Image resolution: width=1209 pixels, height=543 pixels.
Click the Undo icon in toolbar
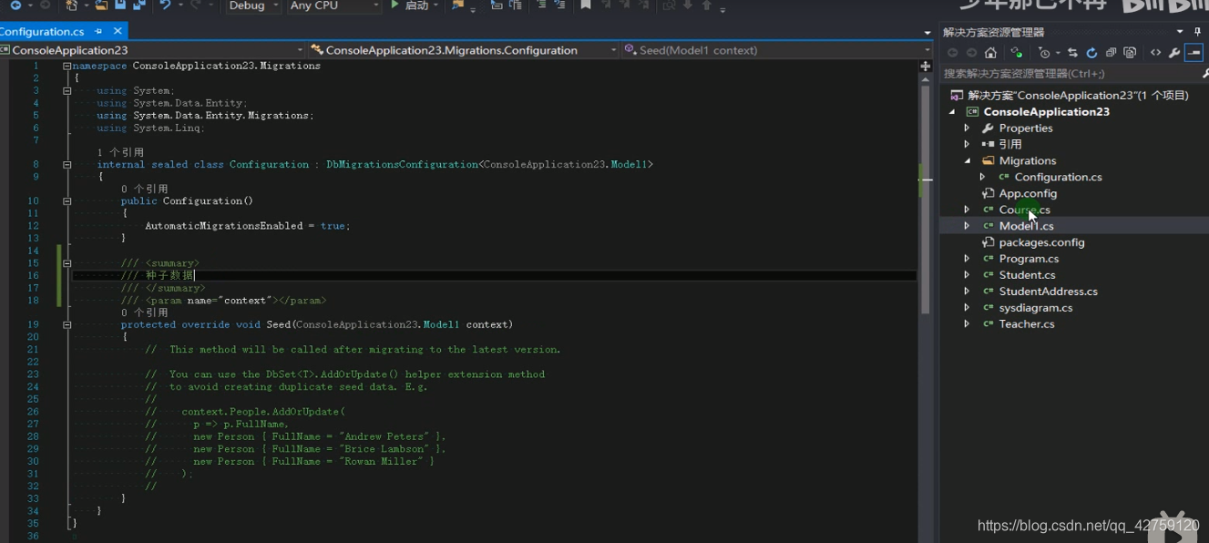(x=165, y=5)
